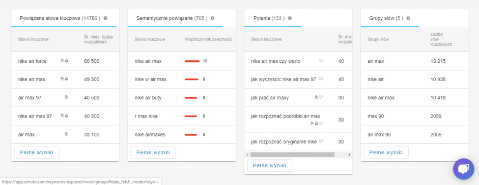Select the Grupy słów (5) tab
This screenshot has height=185, width=479.
coord(390,18)
